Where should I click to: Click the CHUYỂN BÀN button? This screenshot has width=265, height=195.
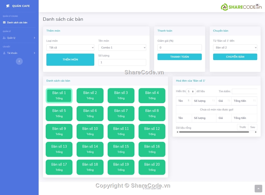(235, 57)
